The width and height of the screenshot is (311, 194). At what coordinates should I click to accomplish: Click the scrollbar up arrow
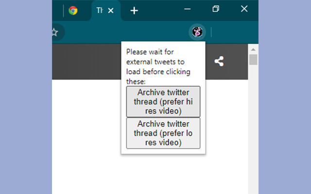(253, 49)
